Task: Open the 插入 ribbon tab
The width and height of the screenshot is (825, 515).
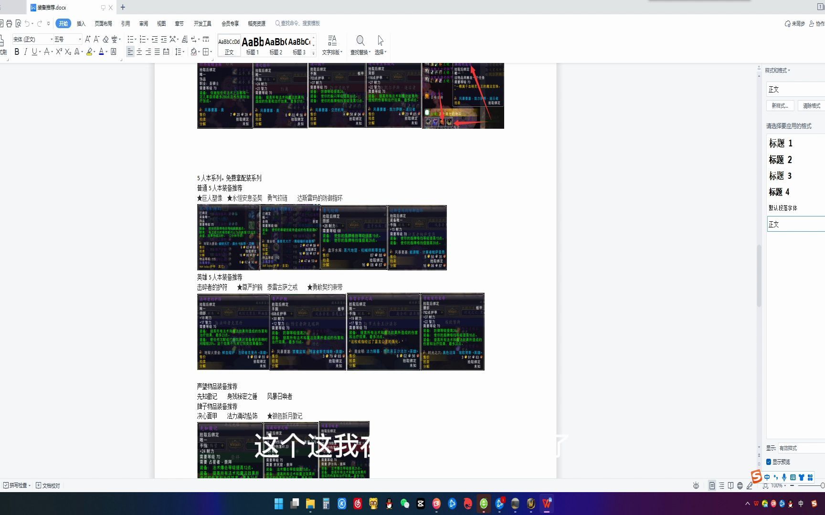Action: (81, 23)
